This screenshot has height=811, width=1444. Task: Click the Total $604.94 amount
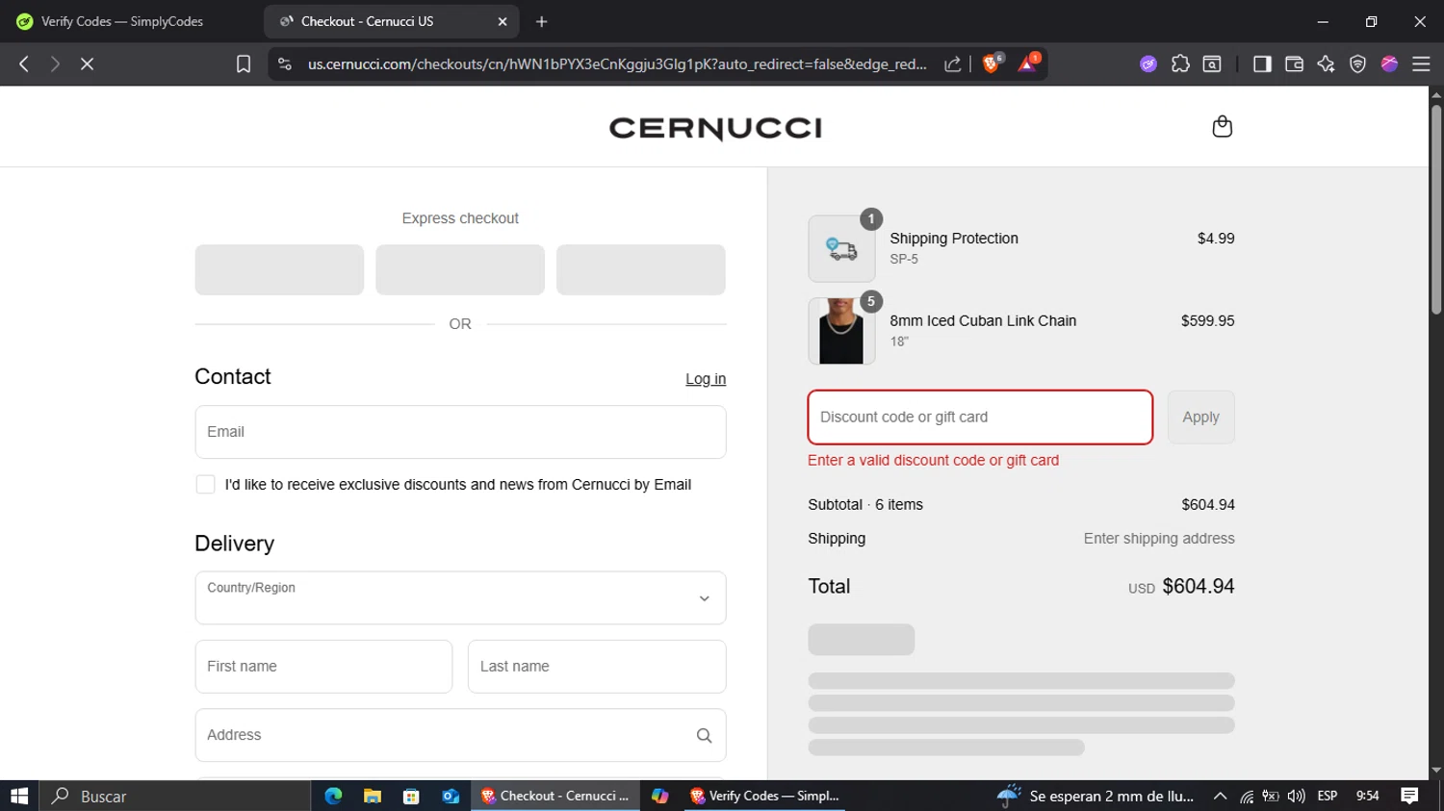point(1199,586)
